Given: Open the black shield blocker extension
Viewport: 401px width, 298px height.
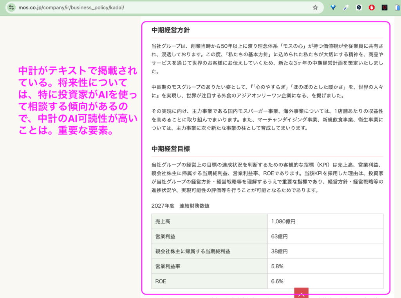Looking at the screenshot, I should click(x=385, y=7).
